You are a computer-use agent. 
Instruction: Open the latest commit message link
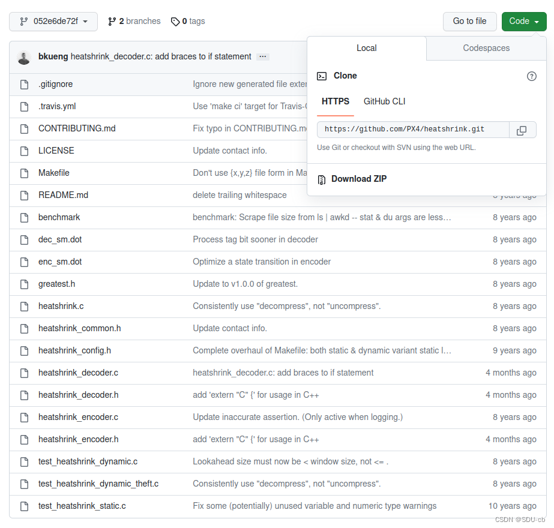tap(161, 56)
